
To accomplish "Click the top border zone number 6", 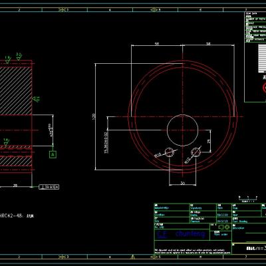I will pyautogui.click(x=200, y=10).
